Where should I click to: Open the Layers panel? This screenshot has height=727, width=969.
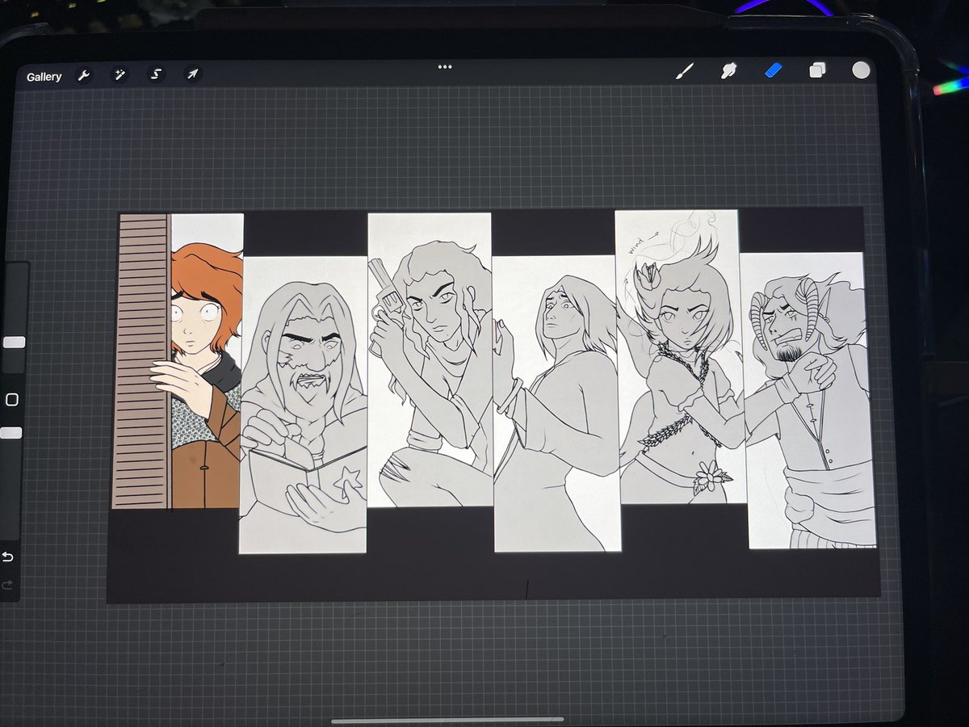817,70
